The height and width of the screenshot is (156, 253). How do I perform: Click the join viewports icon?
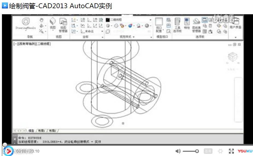[x=168, y=26]
